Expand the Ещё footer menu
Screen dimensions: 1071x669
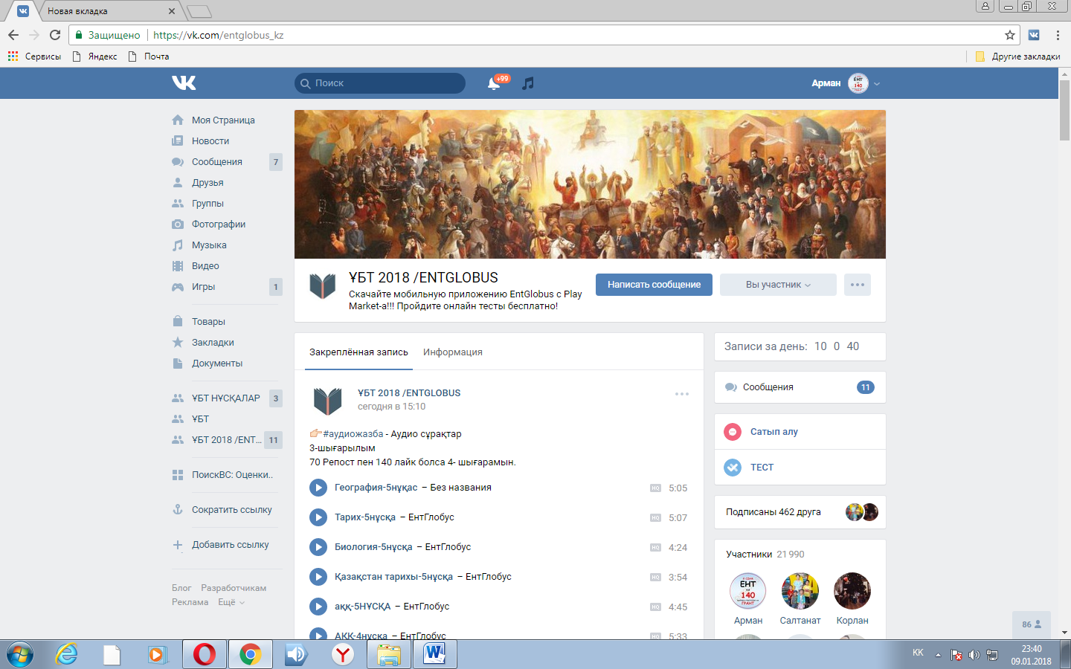(x=231, y=602)
